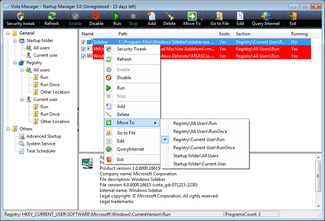Open the Move To context submenu
This screenshot has width=325, height=221.
[132, 123]
